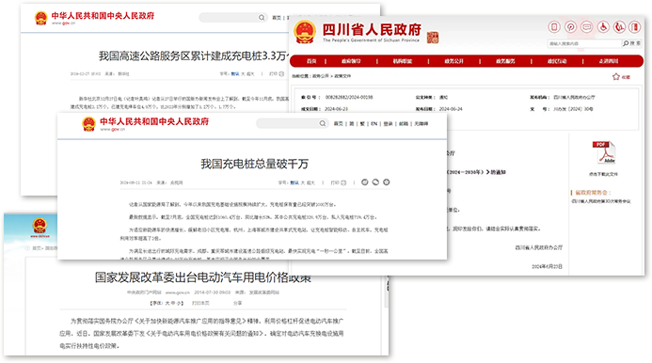Click 政务公开 in the Sichuan breadcrumb
The height and width of the screenshot is (363, 652).
(321, 76)
